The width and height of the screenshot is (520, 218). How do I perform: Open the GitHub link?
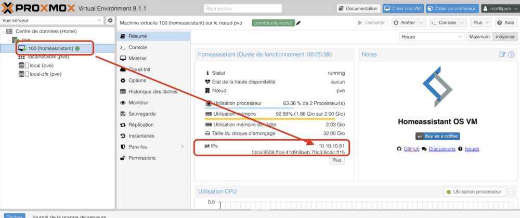point(411,149)
